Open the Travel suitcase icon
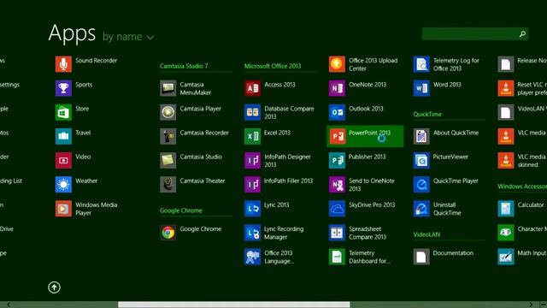 [x=63, y=136]
